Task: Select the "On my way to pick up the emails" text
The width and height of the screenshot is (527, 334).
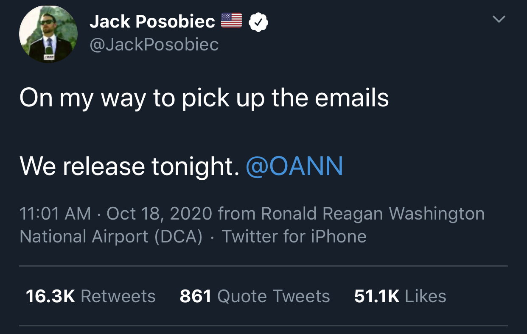Action: pos(204,99)
